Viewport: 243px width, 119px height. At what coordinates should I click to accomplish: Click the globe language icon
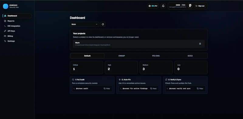pos(149,6)
